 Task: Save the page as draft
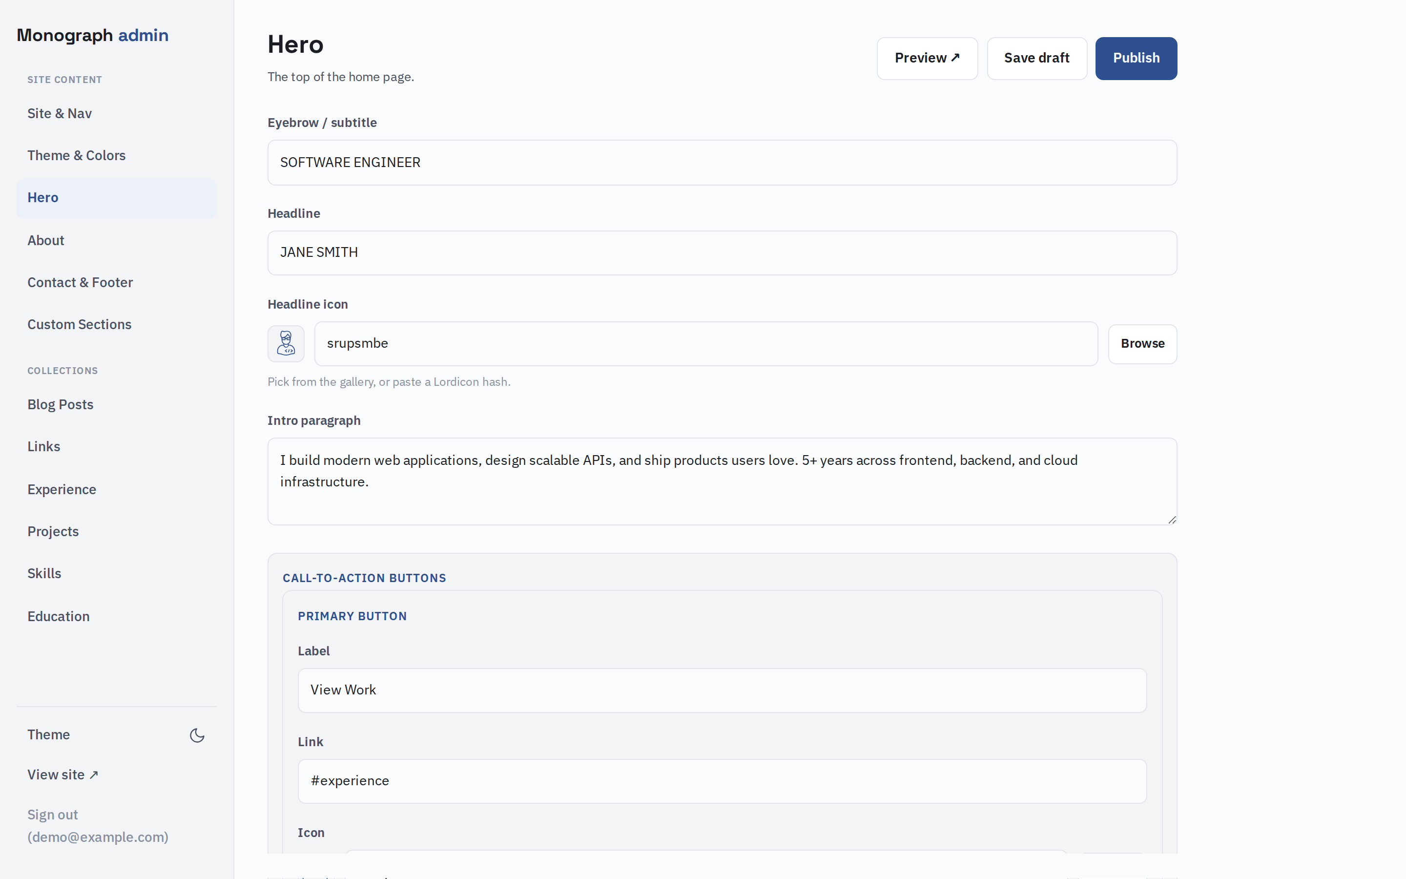point(1036,58)
